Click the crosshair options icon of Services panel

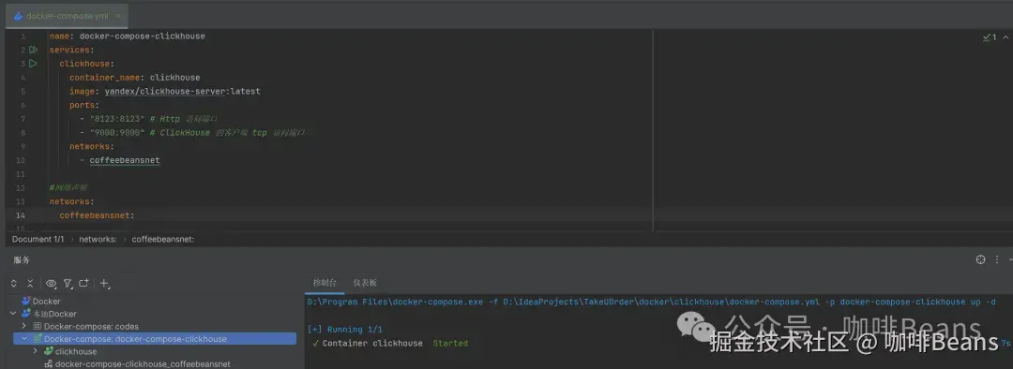981,259
